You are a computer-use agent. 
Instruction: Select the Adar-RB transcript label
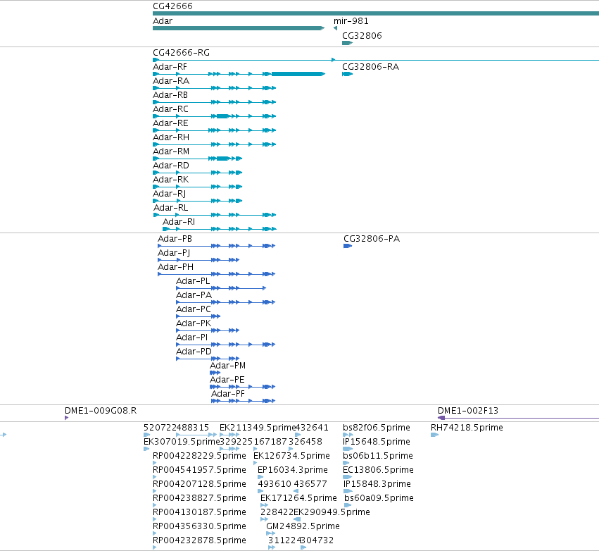[170, 95]
